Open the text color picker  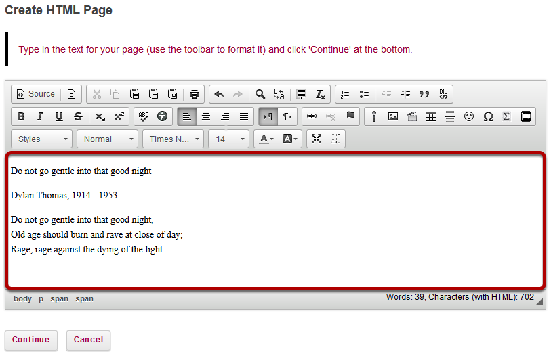[266, 139]
